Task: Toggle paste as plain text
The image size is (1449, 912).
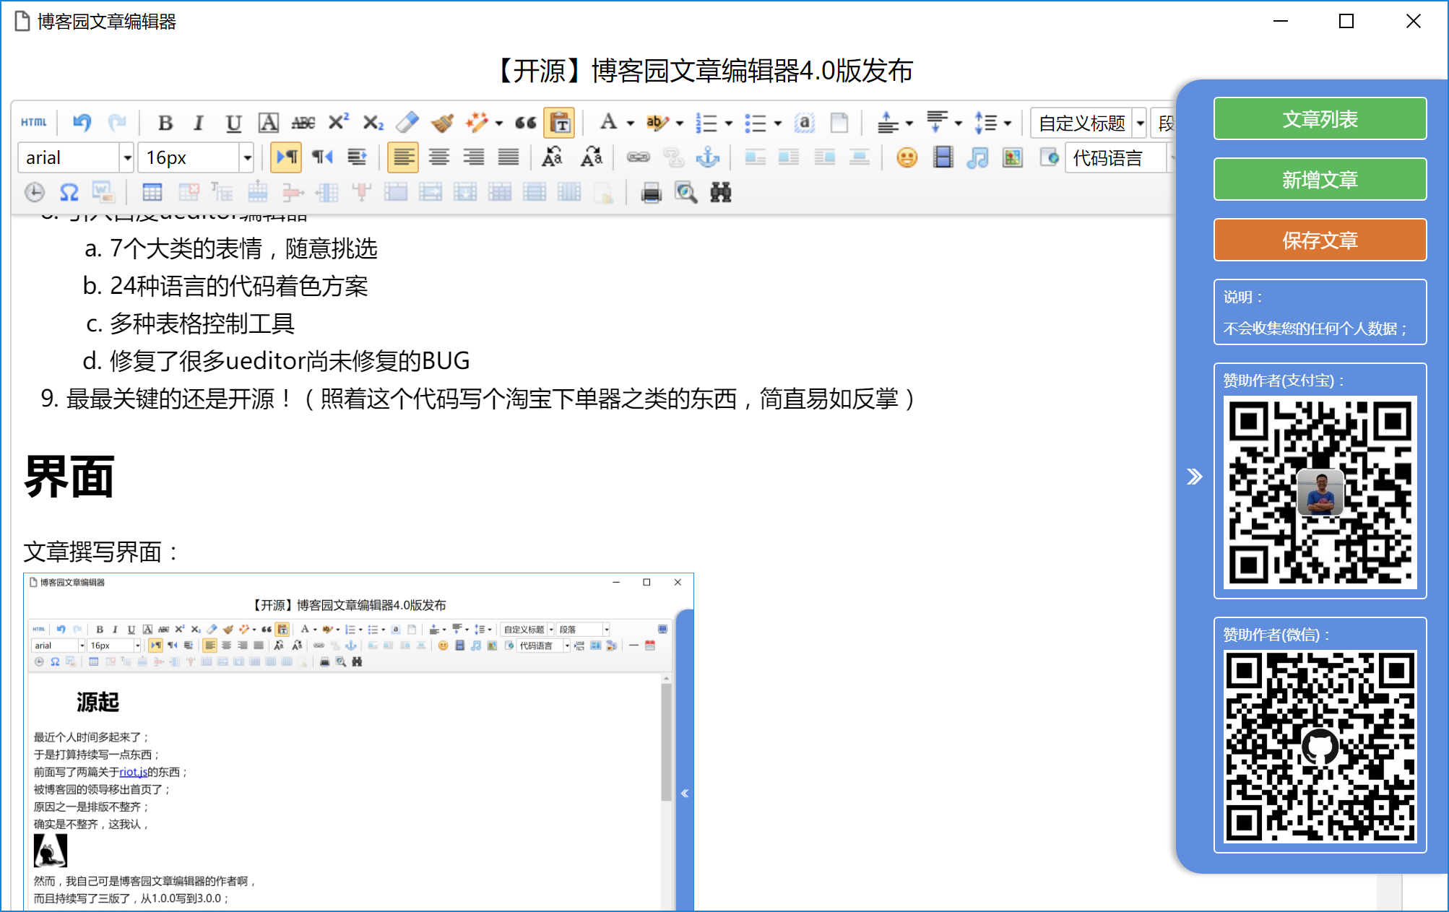Action: pyautogui.click(x=561, y=123)
